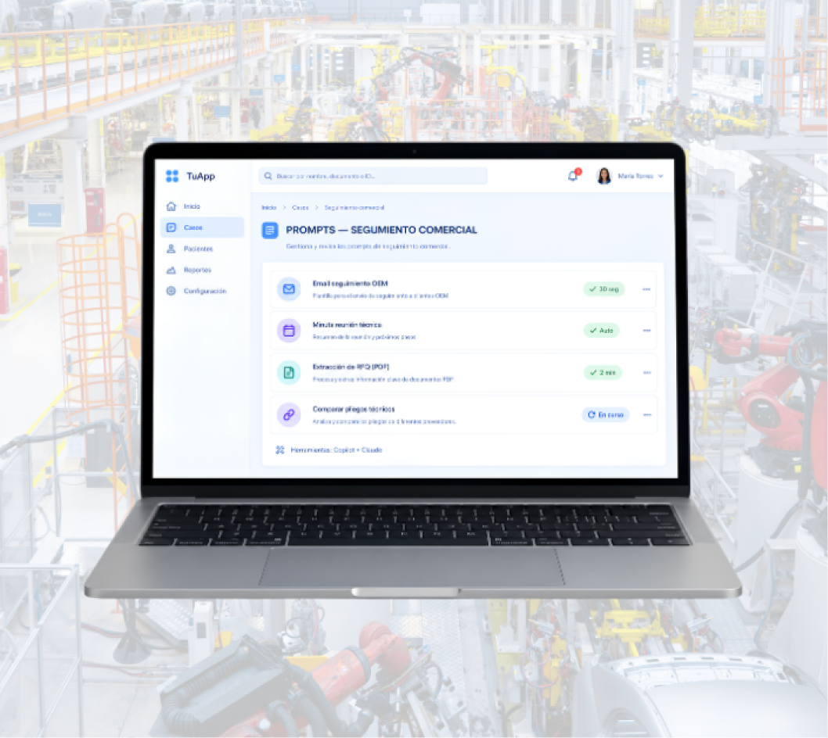The image size is (828, 738).
Task: Open more options for Minuta reunión técnica
Action: pyautogui.click(x=646, y=331)
